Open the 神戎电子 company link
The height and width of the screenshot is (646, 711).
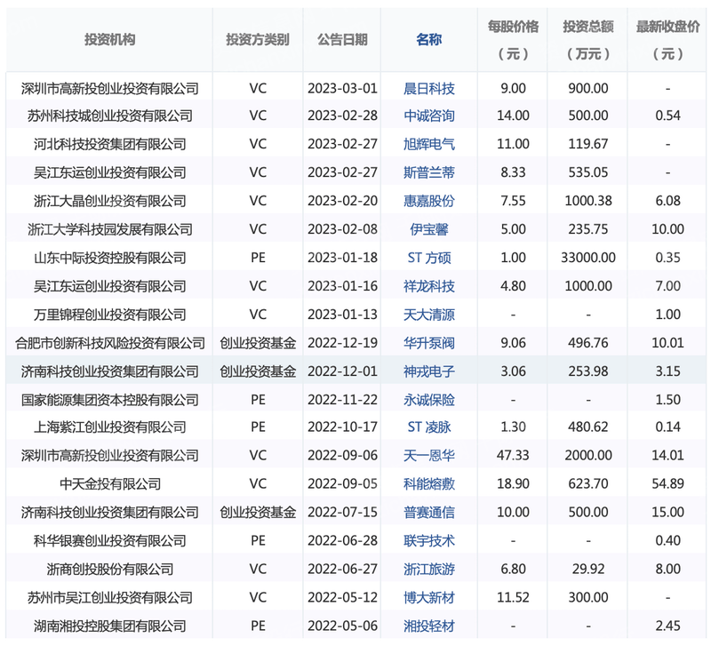[429, 371]
